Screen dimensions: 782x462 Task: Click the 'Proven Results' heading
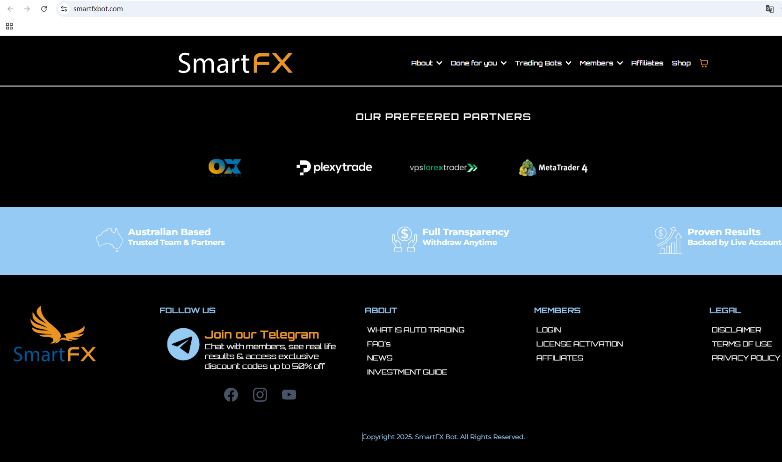pyautogui.click(x=724, y=232)
